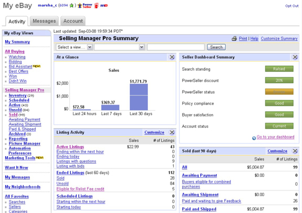Switch to the Activity tab
This screenshot has height=213, width=302.
coord(17,21)
